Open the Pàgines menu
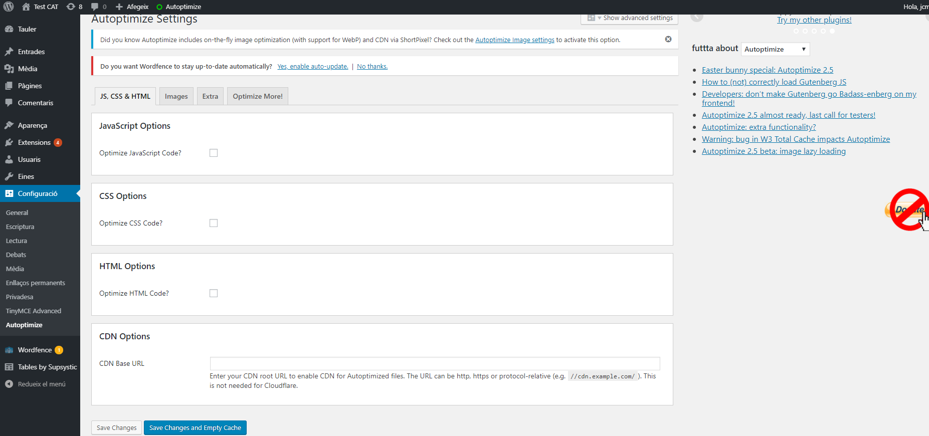The width and height of the screenshot is (929, 436). [x=40, y=86]
